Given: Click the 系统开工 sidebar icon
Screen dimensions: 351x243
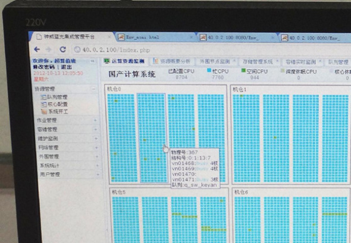Looking at the screenshot, I should coord(45,111).
